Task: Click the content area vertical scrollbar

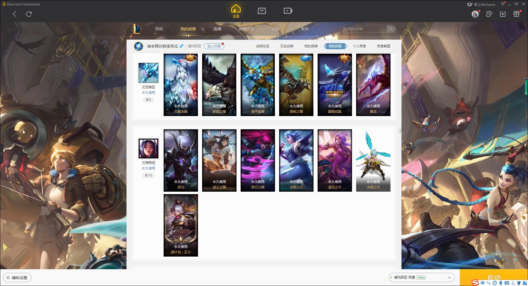Action: pyautogui.click(x=400, y=131)
